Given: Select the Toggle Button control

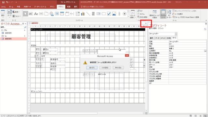Looking at the screenshot, I should point(93,14).
